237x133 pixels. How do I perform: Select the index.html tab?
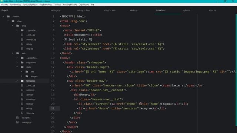(161, 10)
